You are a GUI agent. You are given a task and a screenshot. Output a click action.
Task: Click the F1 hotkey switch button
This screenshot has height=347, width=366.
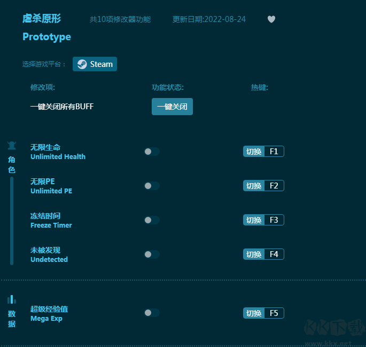click(x=254, y=152)
